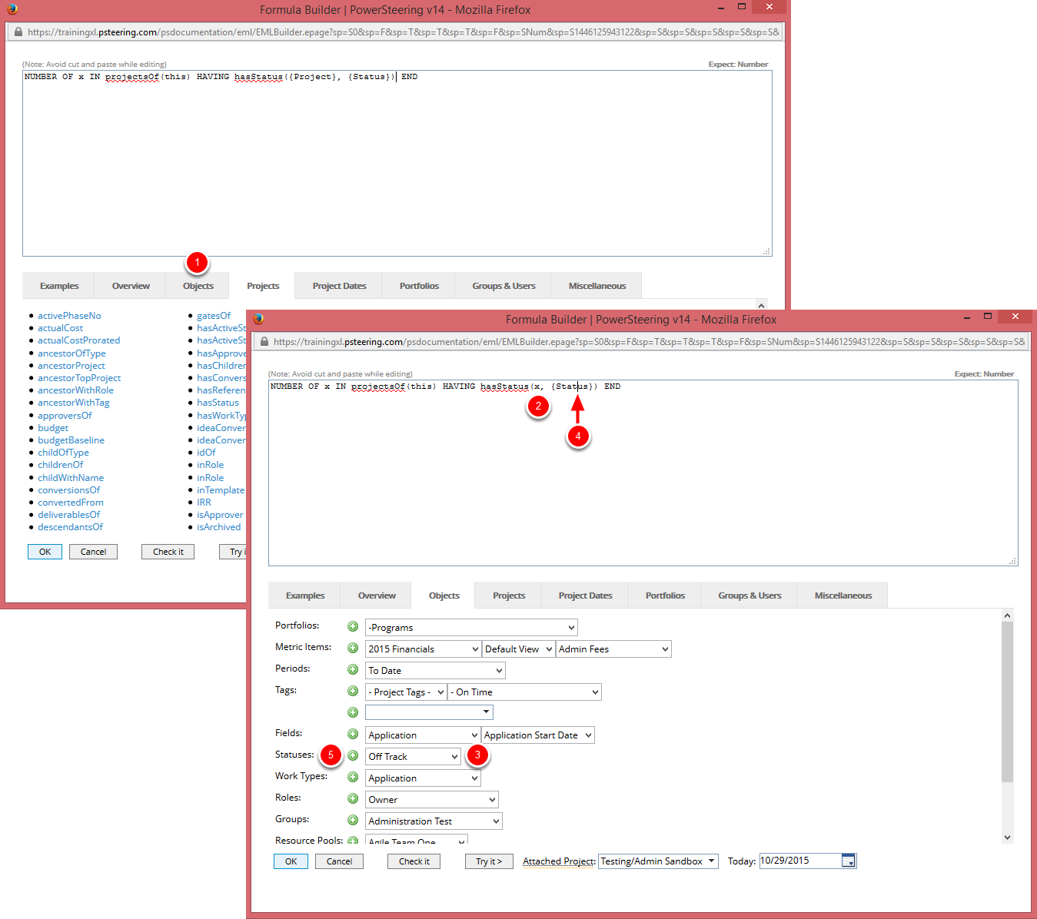
Task: Click the green plus icon beside Periods
Action: click(x=353, y=670)
